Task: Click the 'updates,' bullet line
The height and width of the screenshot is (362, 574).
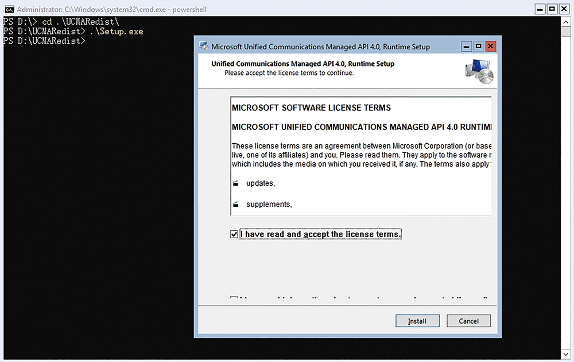Action: [261, 183]
